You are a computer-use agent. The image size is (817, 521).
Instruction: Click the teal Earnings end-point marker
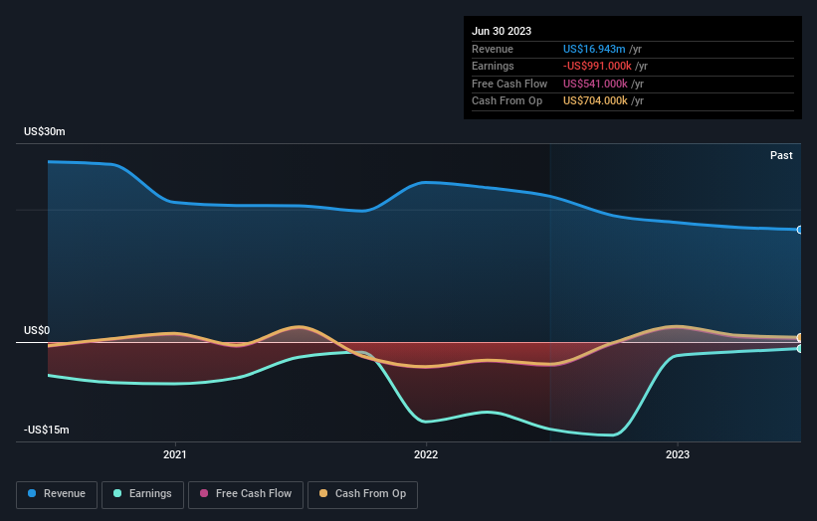800,349
